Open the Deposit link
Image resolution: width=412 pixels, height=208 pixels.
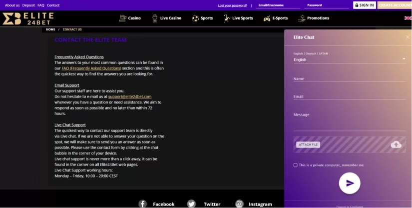28,5
